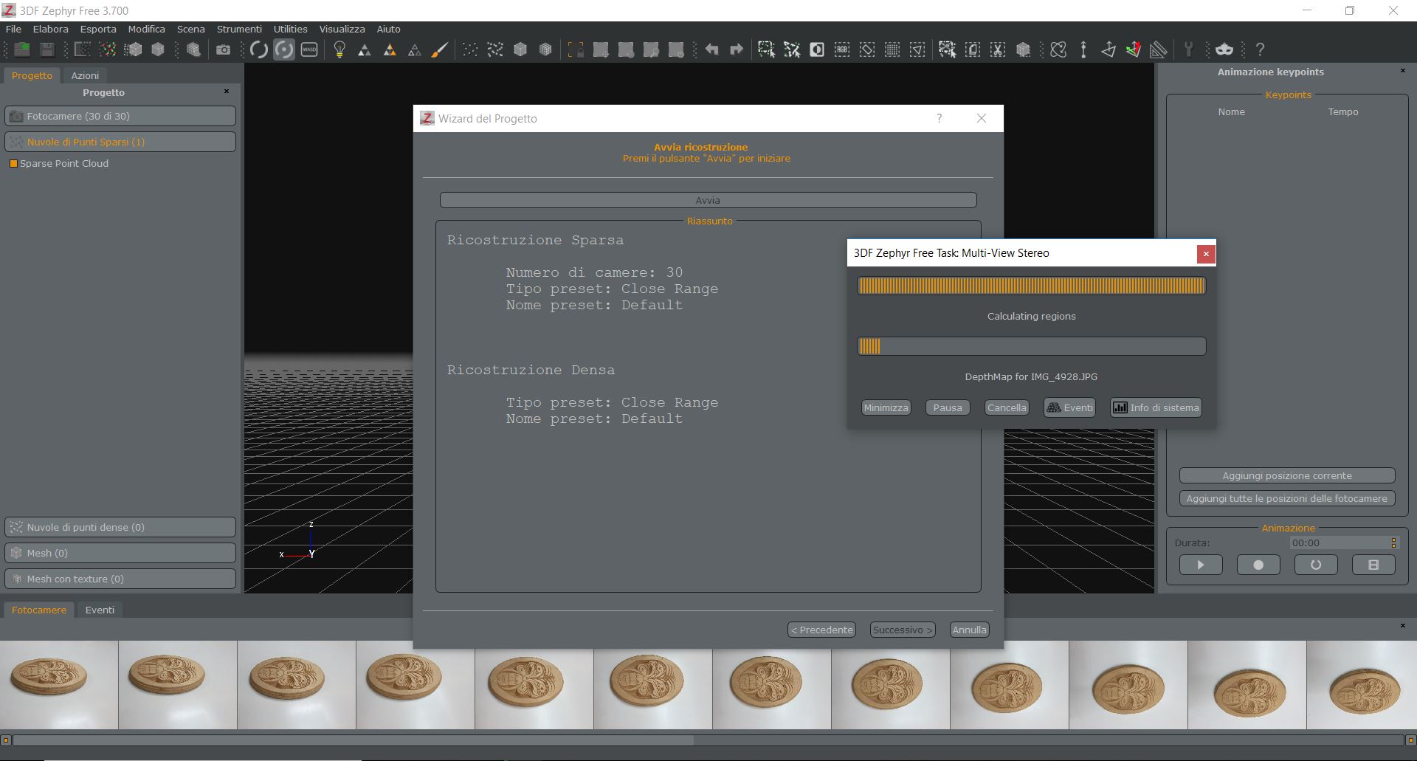Open Info di sistema in task dialog
The width and height of the screenshot is (1417, 761).
(x=1156, y=407)
